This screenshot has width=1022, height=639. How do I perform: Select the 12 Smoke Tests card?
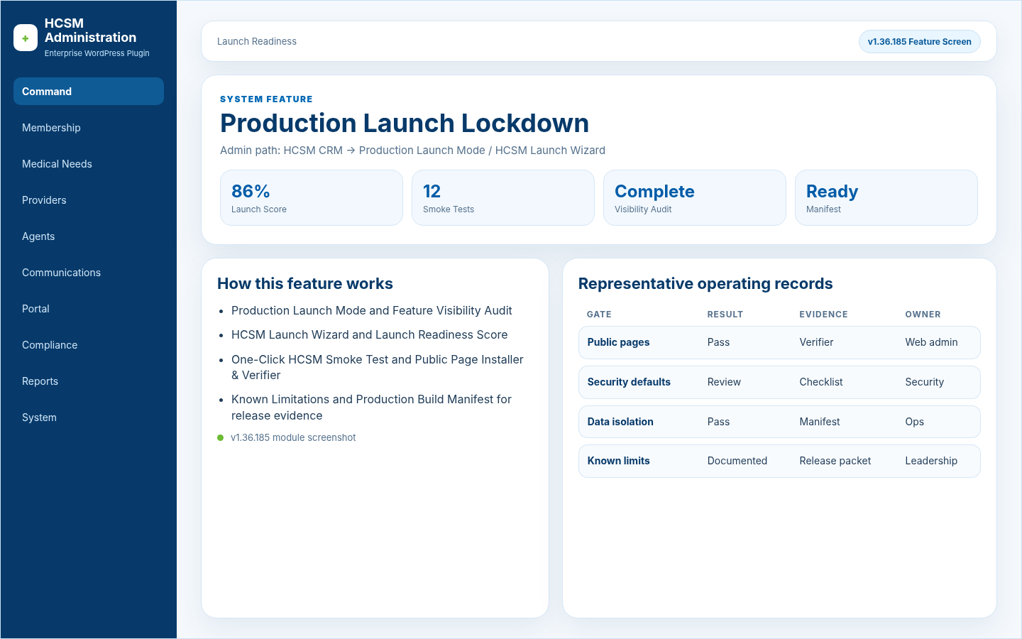coord(503,198)
